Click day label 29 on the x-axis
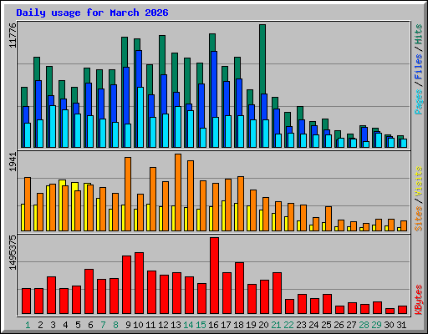This screenshot has height=334, width=428. [376, 325]
